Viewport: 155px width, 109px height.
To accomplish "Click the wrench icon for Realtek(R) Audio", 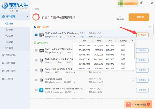I will (x=133, y=80).
